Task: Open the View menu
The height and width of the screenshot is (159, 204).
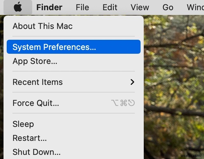Action: pos(140,7)
